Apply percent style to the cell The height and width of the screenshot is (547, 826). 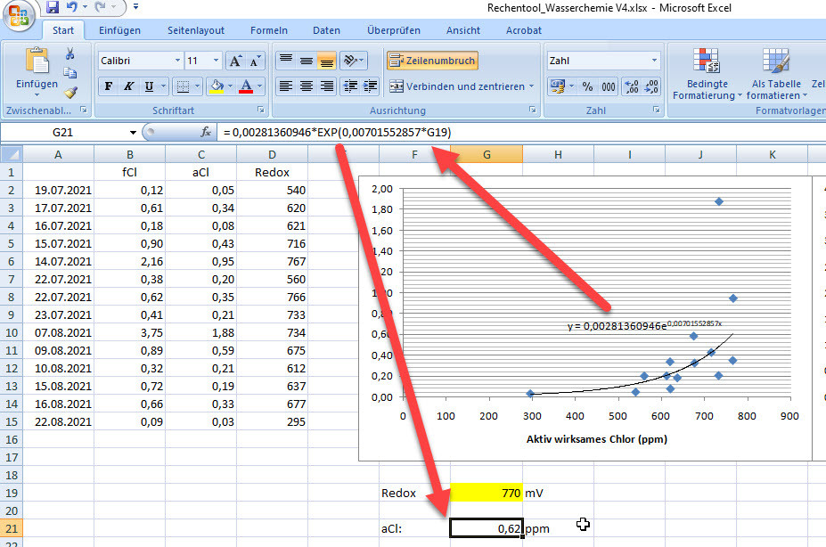(587, 87)
